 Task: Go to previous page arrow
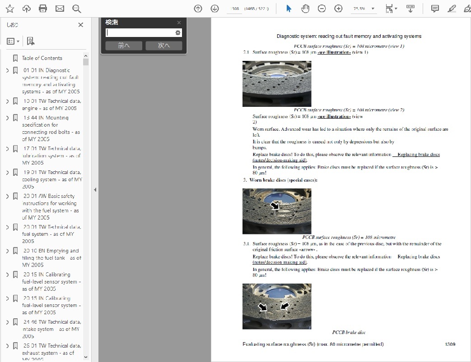coord(198,9)
